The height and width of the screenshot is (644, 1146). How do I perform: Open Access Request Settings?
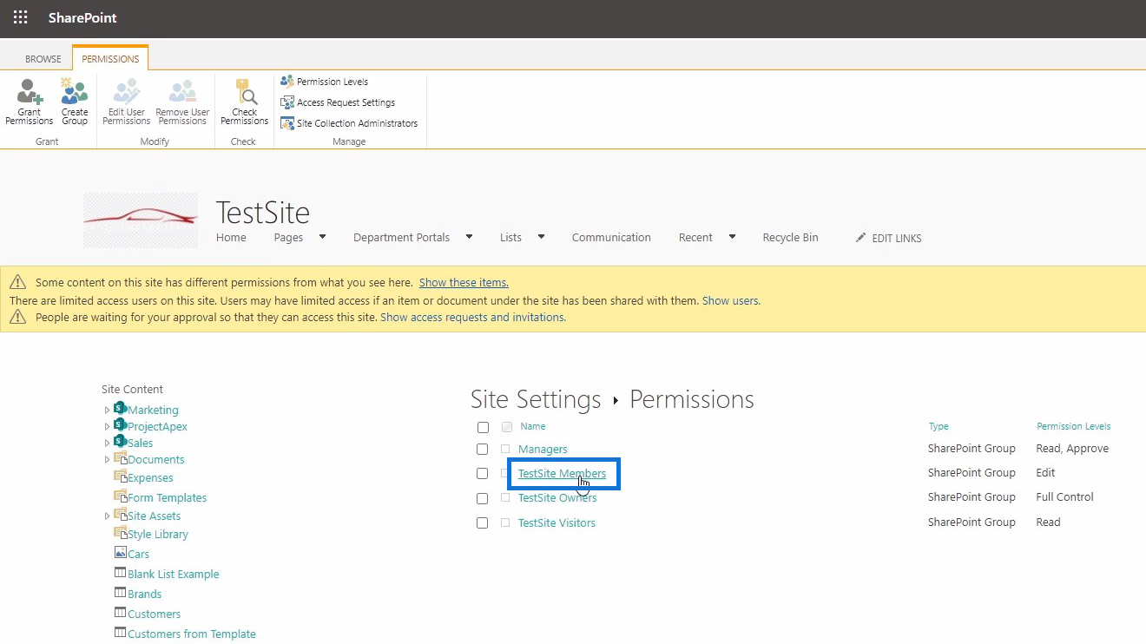(x=337, y=102)
